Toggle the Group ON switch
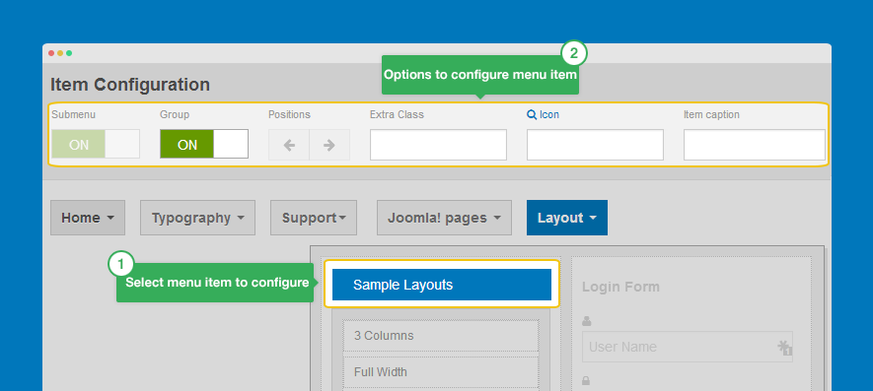Viewport: 873px width, 391px height. coord(204,145)
